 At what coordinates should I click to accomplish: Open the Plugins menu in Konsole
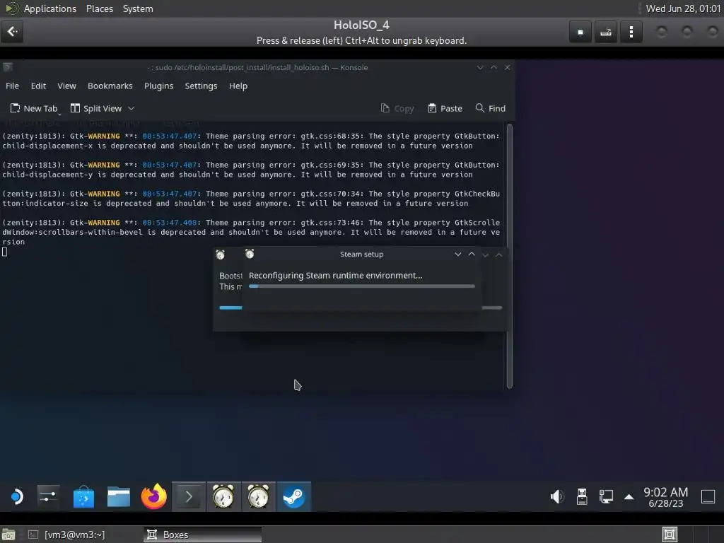click(158, 86)
